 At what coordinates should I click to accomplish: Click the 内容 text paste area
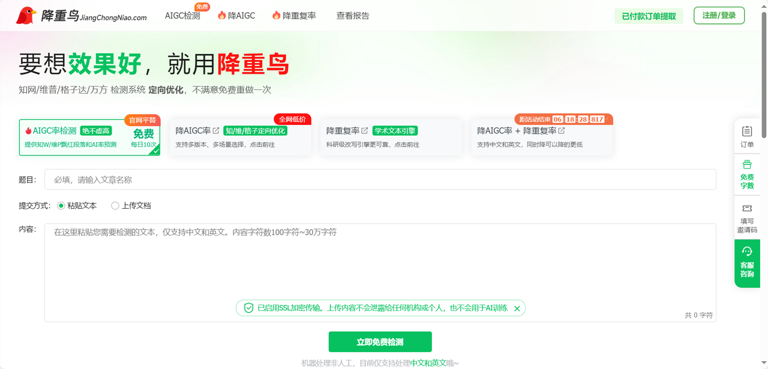380,272
